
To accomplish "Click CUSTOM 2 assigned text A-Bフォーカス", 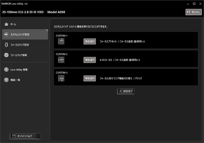I will (106, 60).
